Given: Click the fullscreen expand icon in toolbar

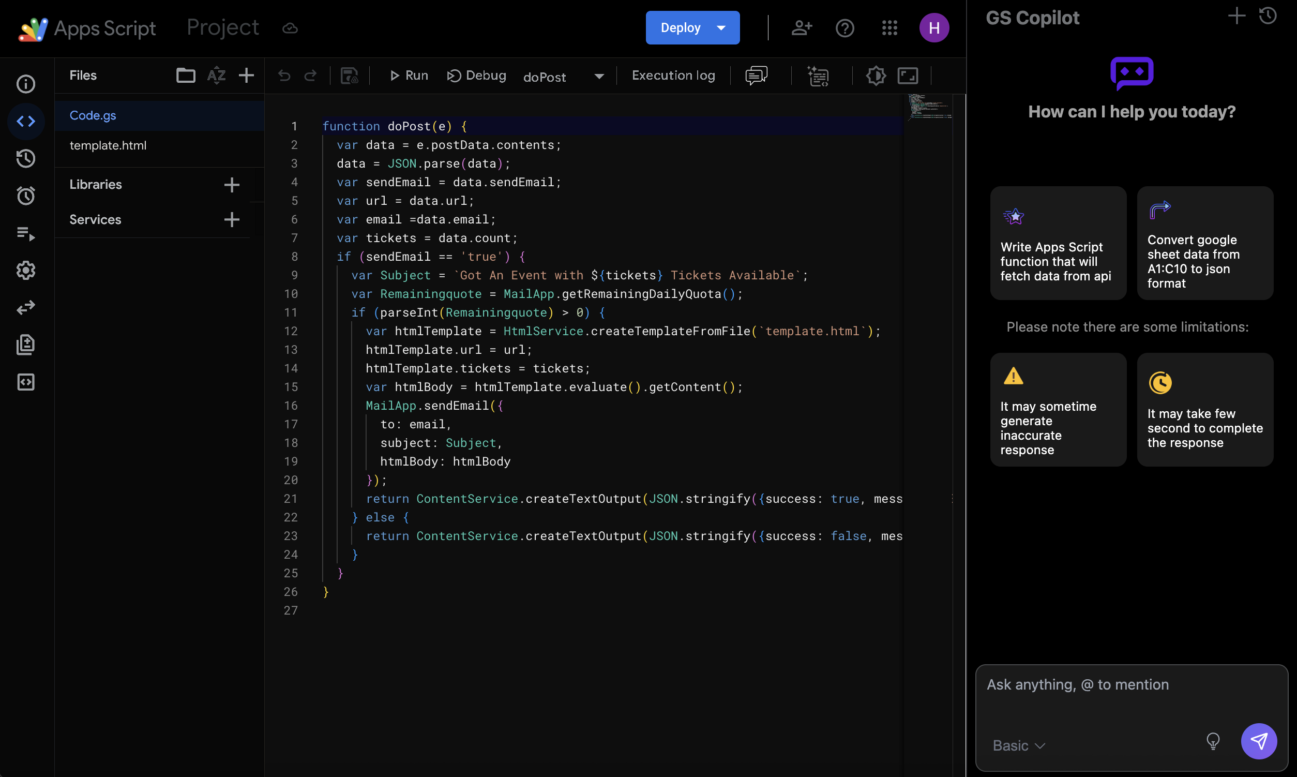Looking at the screenshot, I should tap(908, 76).
